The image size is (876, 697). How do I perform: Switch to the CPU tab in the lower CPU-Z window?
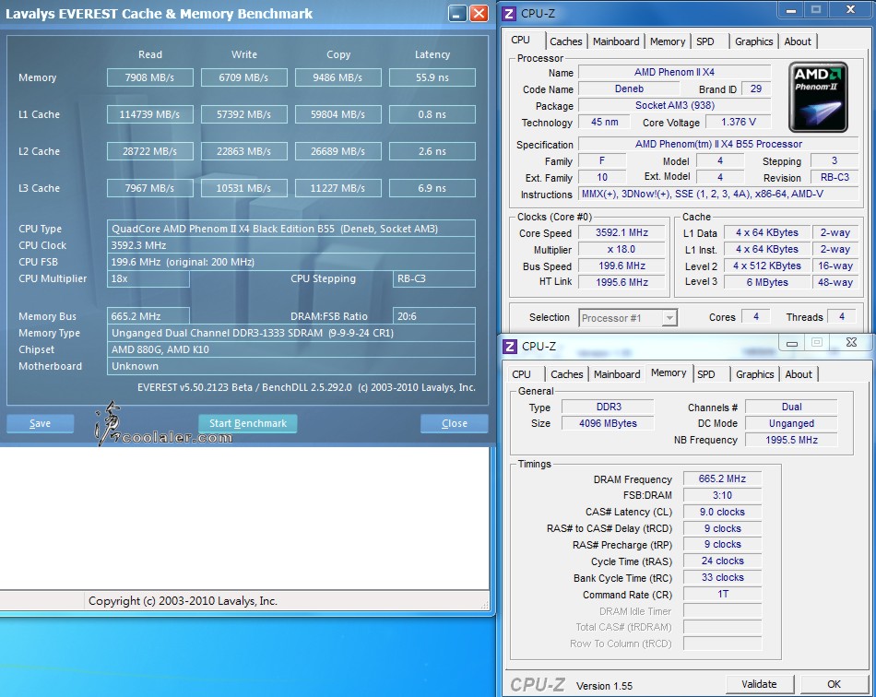(x=522, y=374)
